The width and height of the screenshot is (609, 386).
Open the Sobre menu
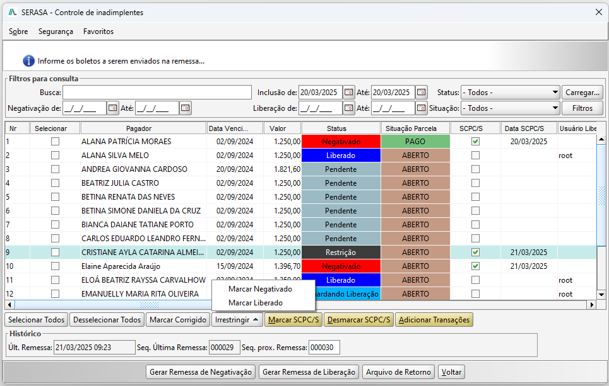(x=18, y=31)
